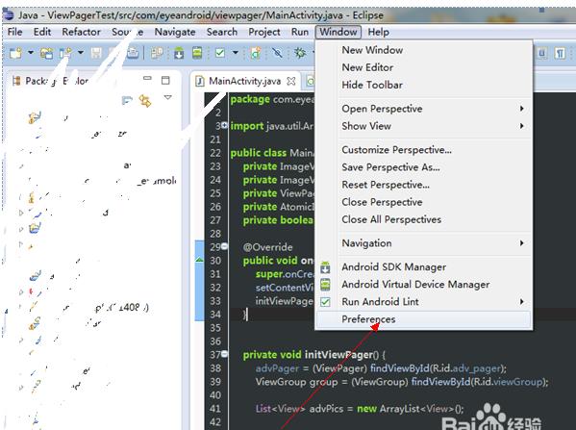Click Show Whitespace Characters pilcrow icon
The image size is (576, 430).
(560, 54)
